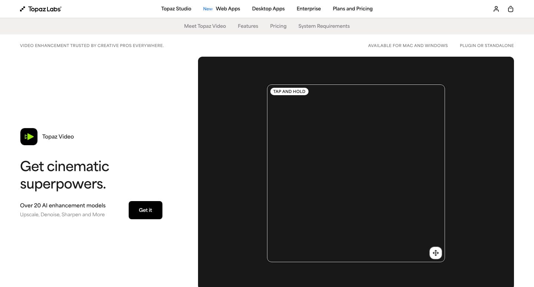
Task: Open the shopping bag cart icon
Action: (x=511, y=9)
